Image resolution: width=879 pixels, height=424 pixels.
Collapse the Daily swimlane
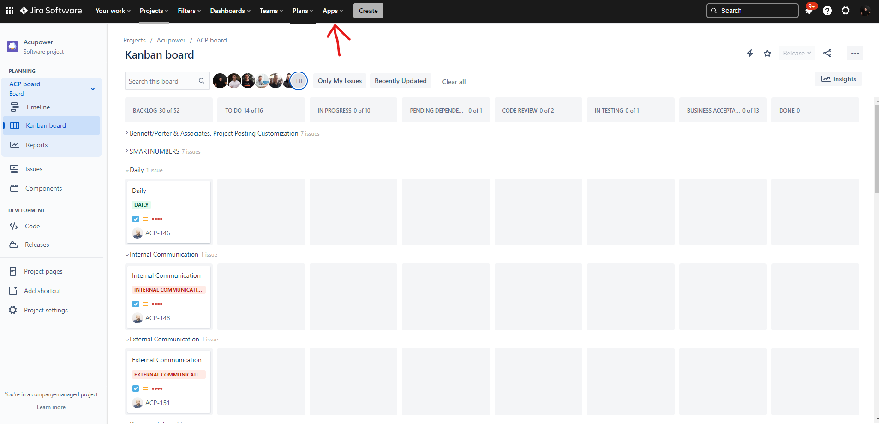[x=127, y=170]
